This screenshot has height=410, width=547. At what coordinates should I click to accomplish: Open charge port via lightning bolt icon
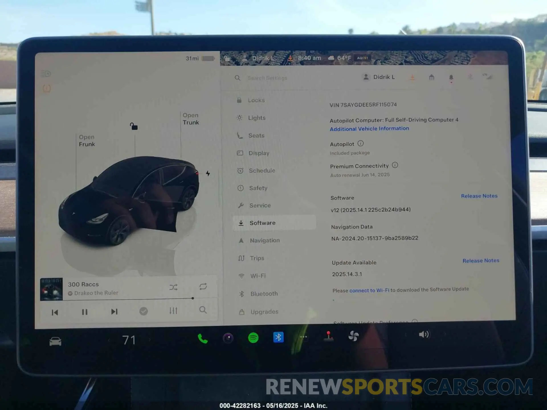click(x=208, y=173)
